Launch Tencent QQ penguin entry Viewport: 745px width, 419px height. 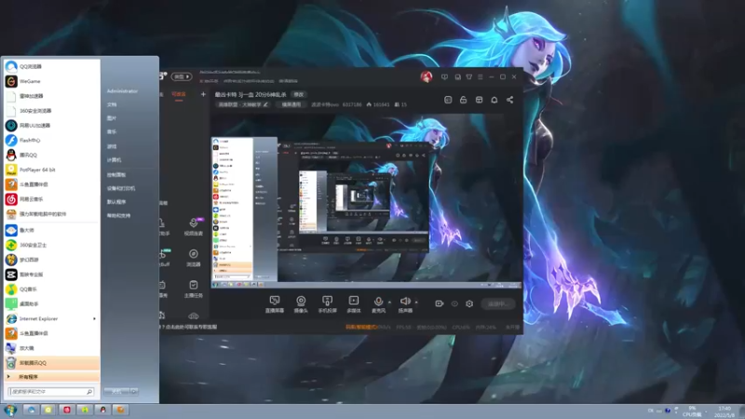click(51, 155)
